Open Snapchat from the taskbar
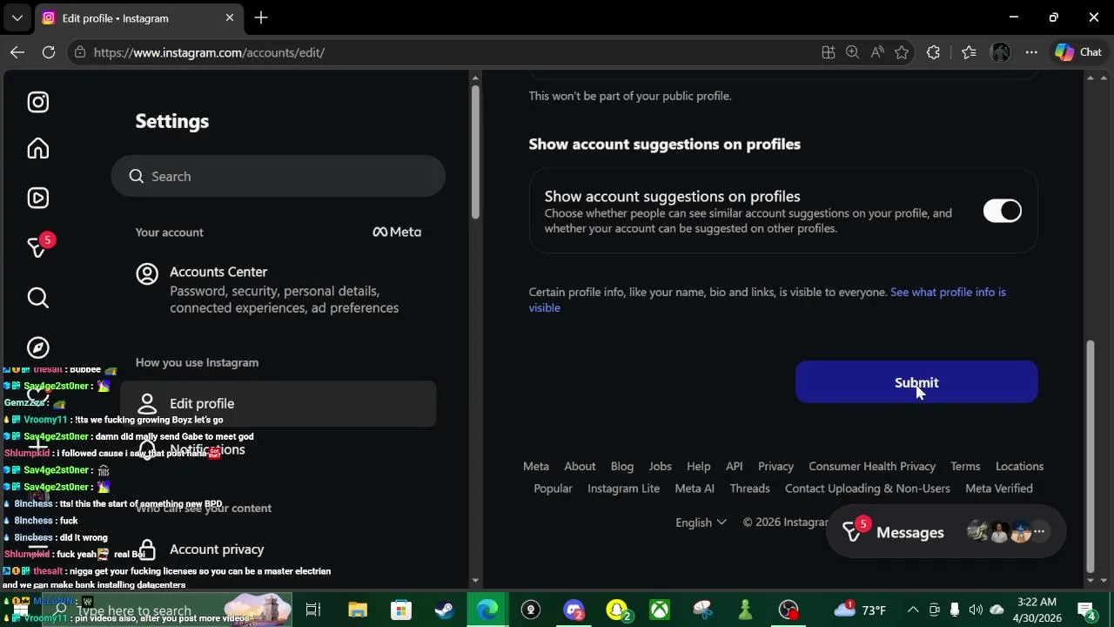Image resolution: width=1114 pixels, height=627 pixels. pos(617,610)
